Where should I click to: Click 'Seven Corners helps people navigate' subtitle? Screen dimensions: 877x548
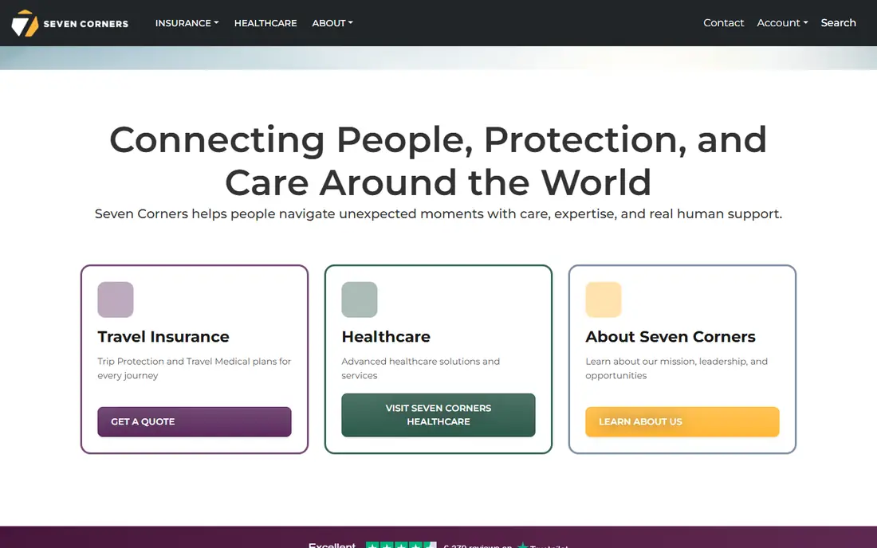(438, 214)
